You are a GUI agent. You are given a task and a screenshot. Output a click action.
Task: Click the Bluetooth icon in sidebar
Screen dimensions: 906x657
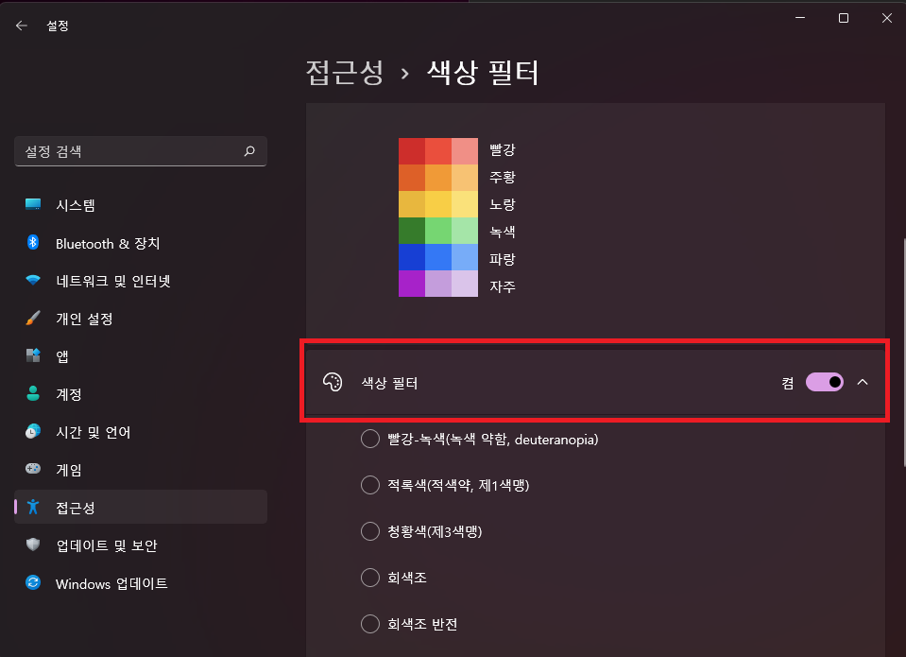click(x=33, y=242)
